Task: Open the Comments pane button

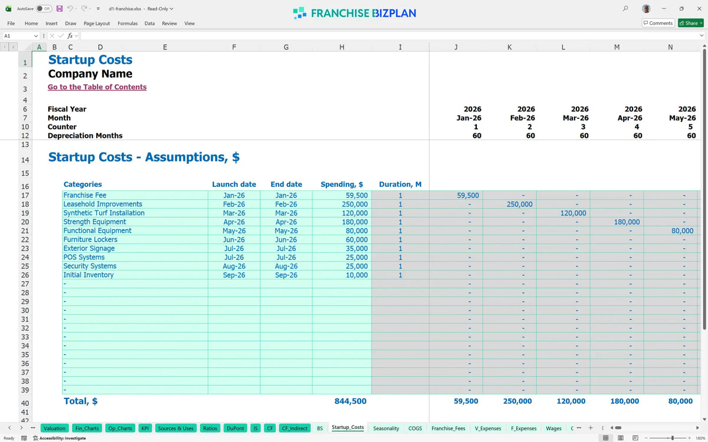Action: click(658, 23)
